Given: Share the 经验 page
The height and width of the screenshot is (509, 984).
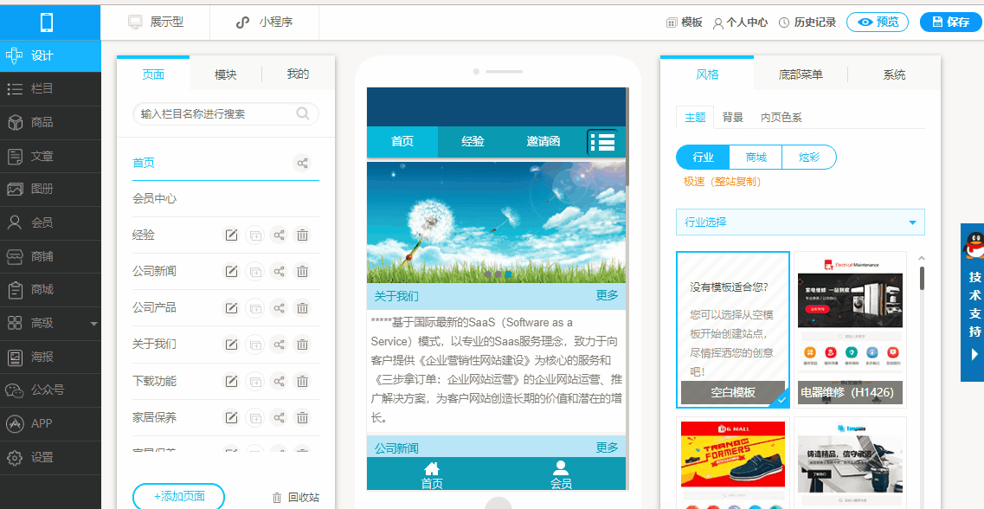Looking at the screenshot, I should (279, 235).
